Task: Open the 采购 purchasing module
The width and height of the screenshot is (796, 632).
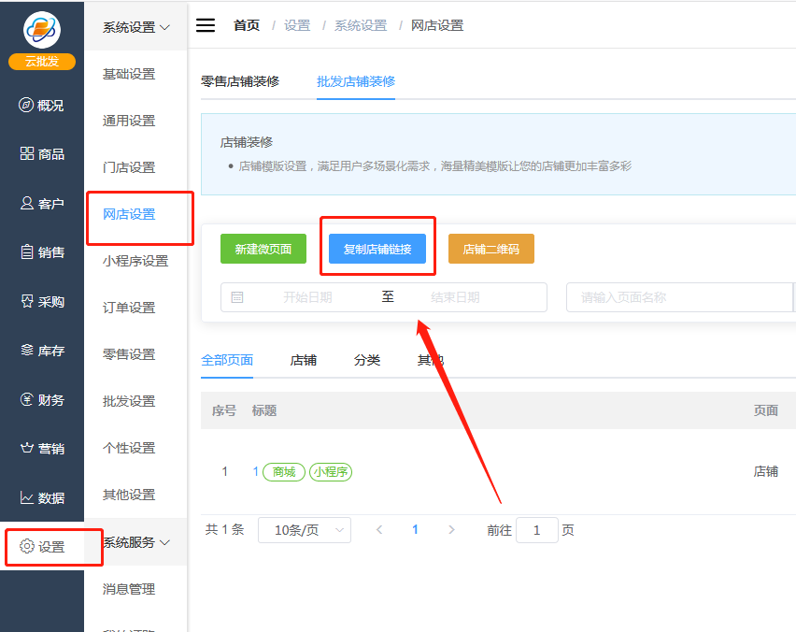Action: [41, 301]
